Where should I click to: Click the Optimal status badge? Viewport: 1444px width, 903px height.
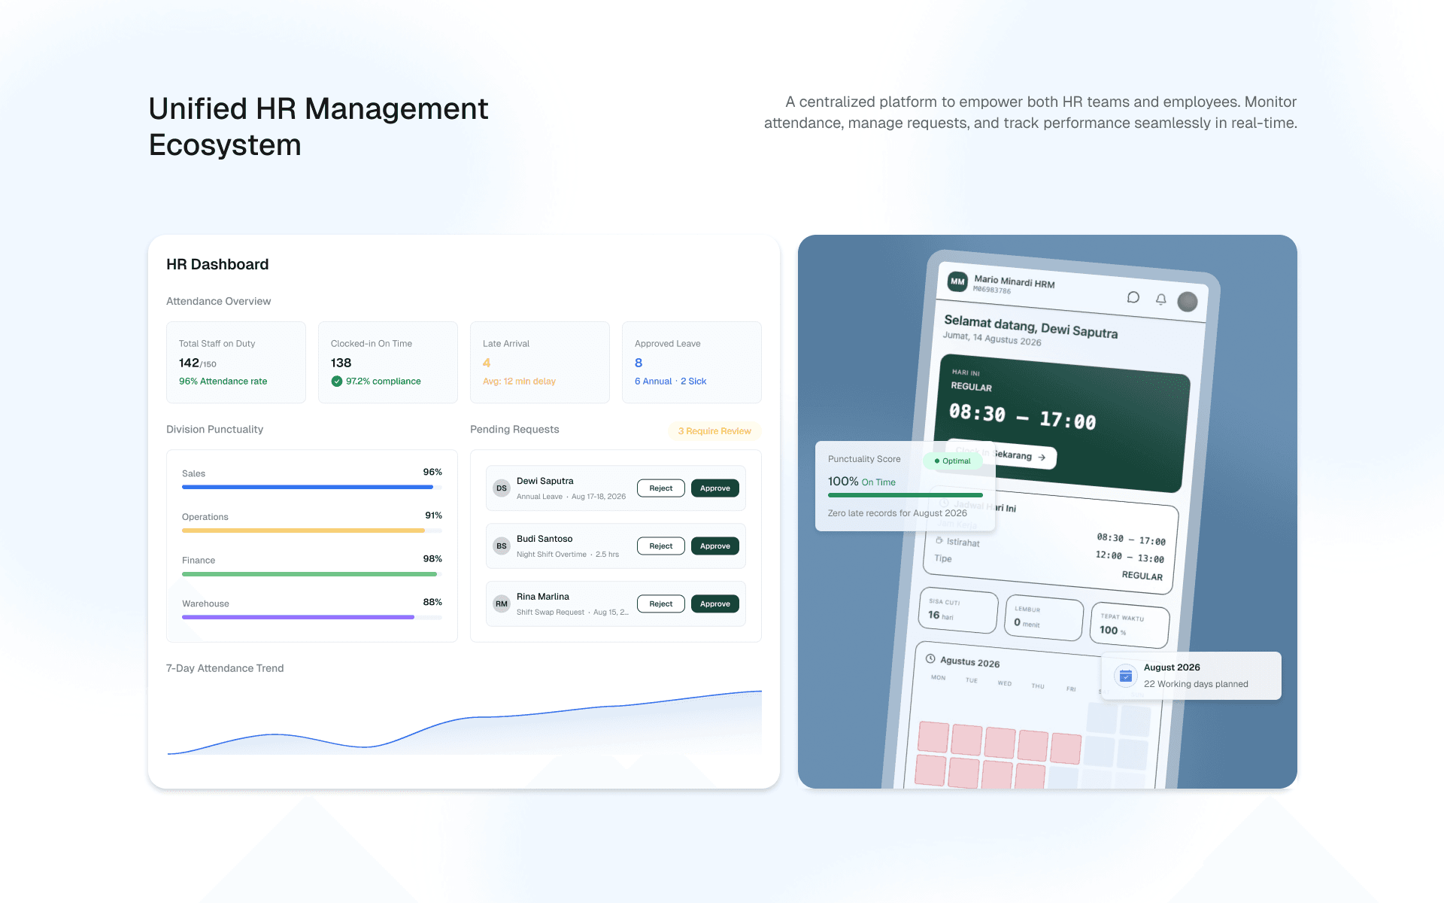[952, 461]
